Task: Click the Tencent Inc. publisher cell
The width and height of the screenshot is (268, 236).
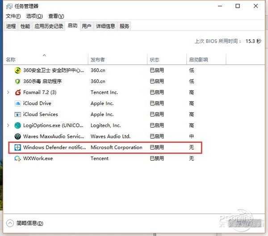Action: coord(104,92)
